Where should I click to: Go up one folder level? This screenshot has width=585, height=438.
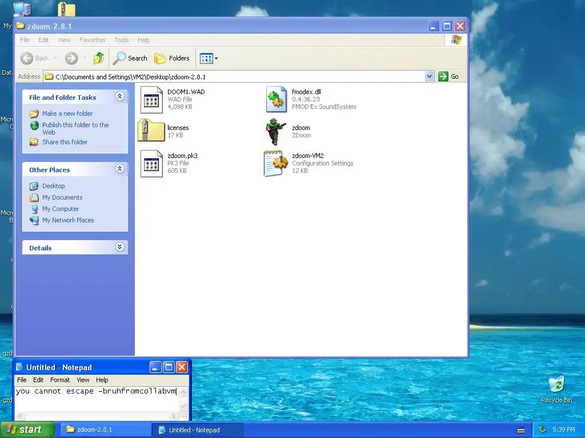coord(99,58)
